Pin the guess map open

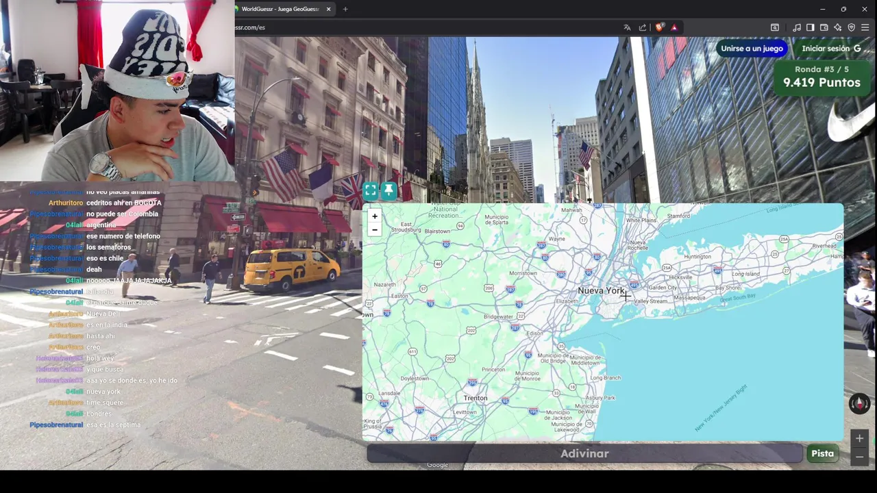388,191
